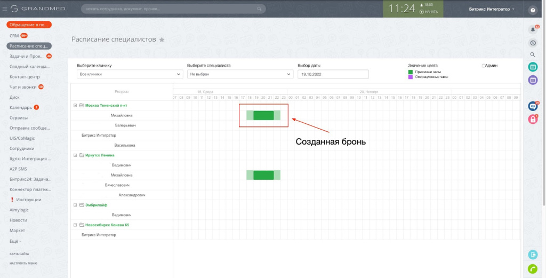Open the Выберите специалиста dropdown
The image size is (546, 278).
pyautogui.click(x=240, y=74)
